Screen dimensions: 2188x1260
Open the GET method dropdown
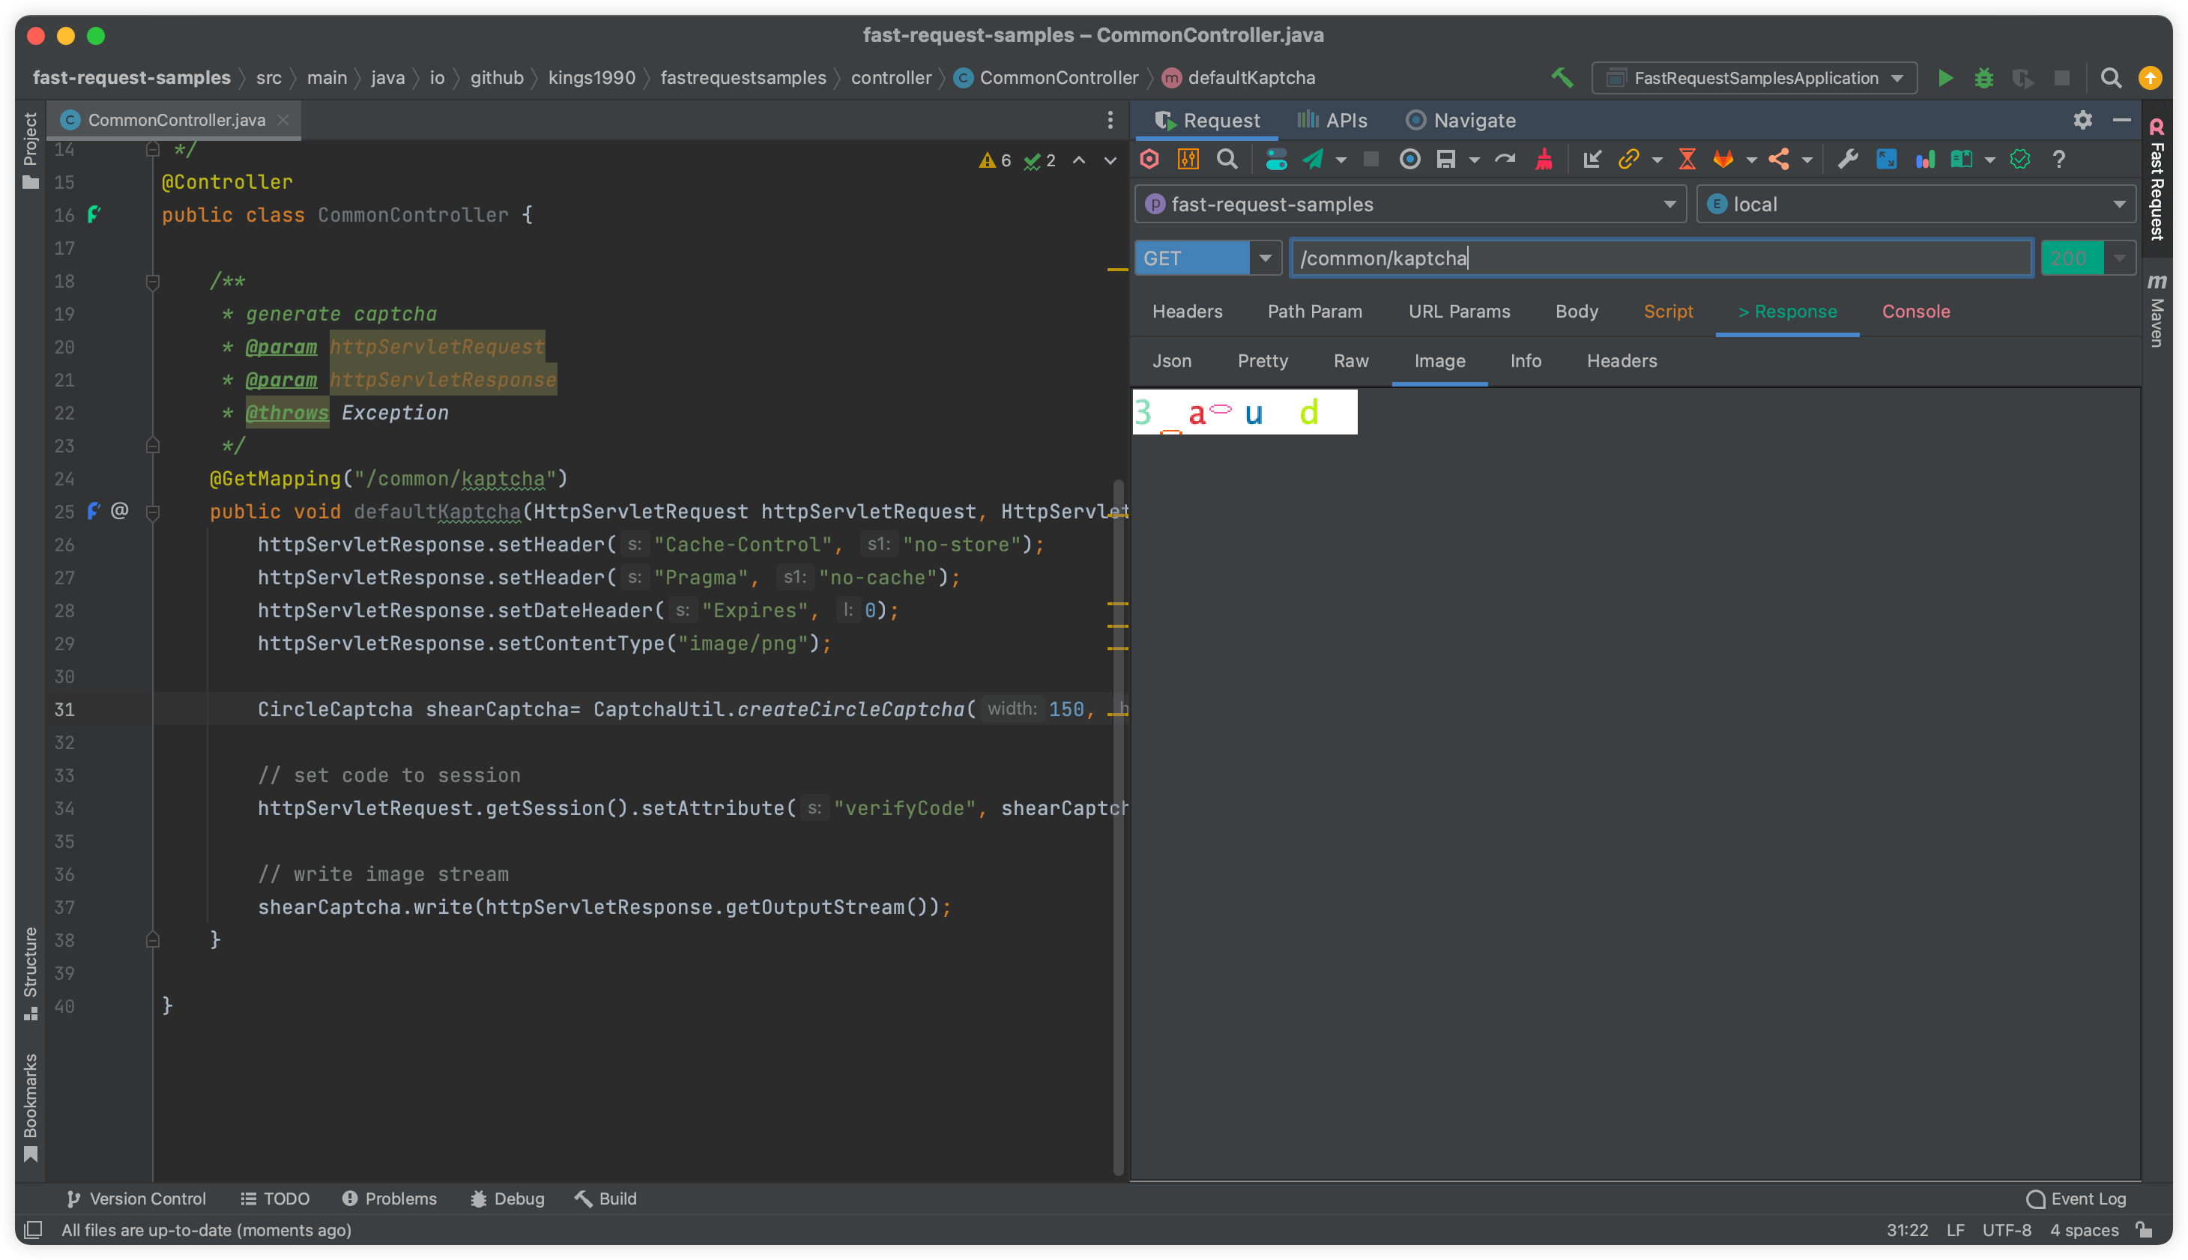tap(1265, 258)
